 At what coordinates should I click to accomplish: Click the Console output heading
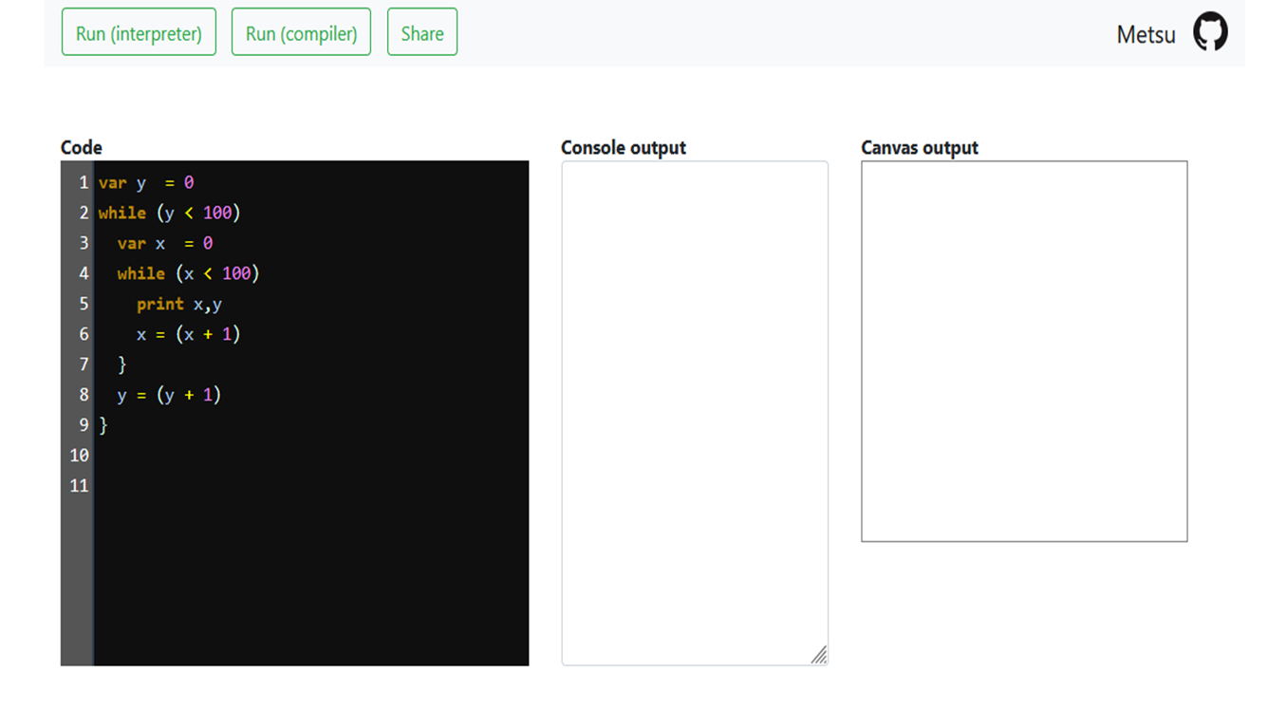click(624, 147)
